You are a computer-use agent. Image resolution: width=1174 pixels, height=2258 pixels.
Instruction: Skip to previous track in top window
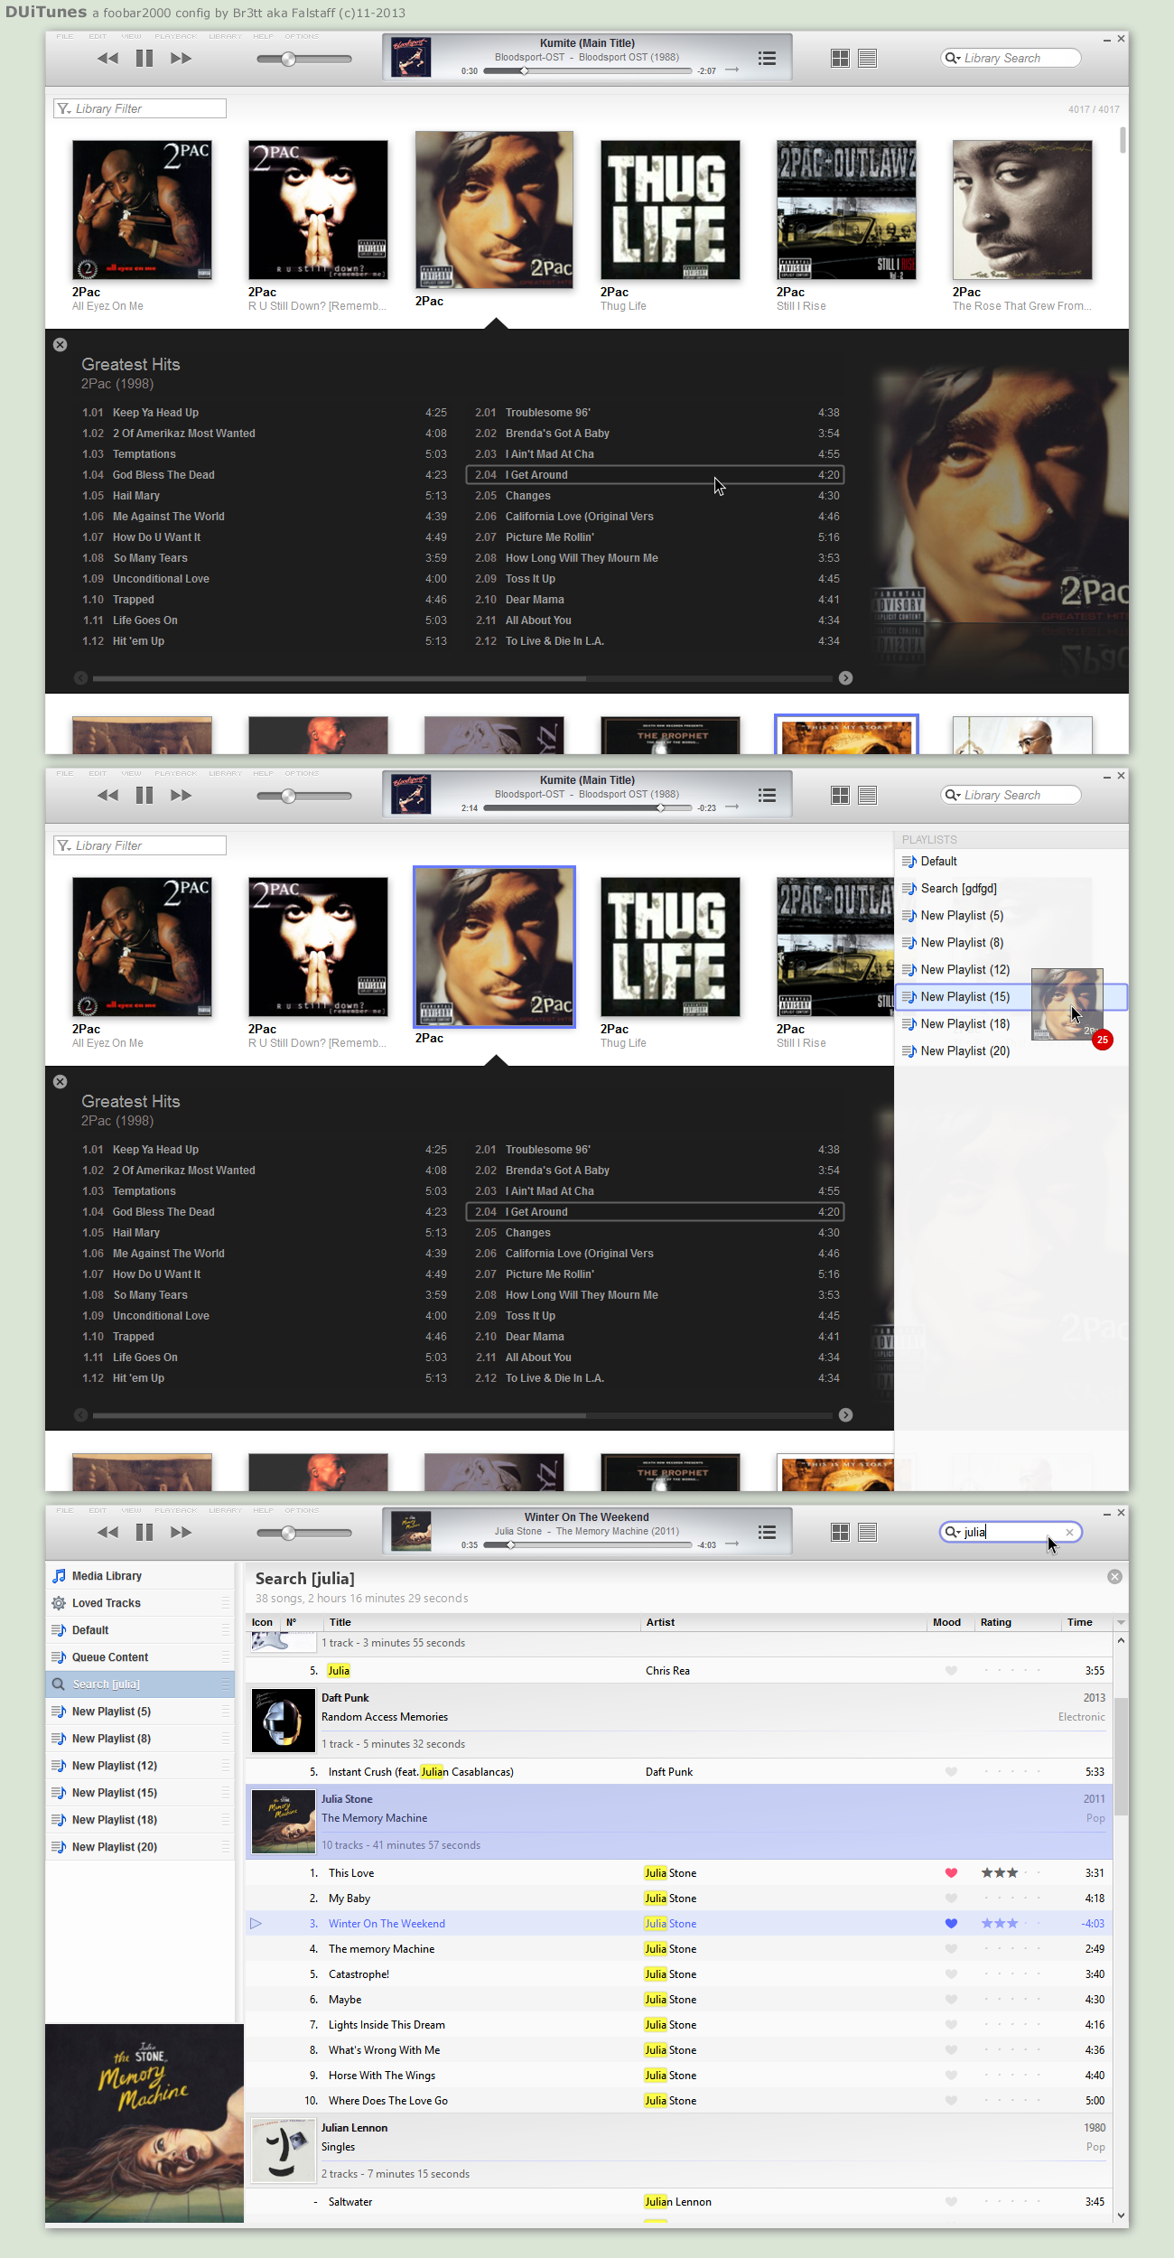108,59
